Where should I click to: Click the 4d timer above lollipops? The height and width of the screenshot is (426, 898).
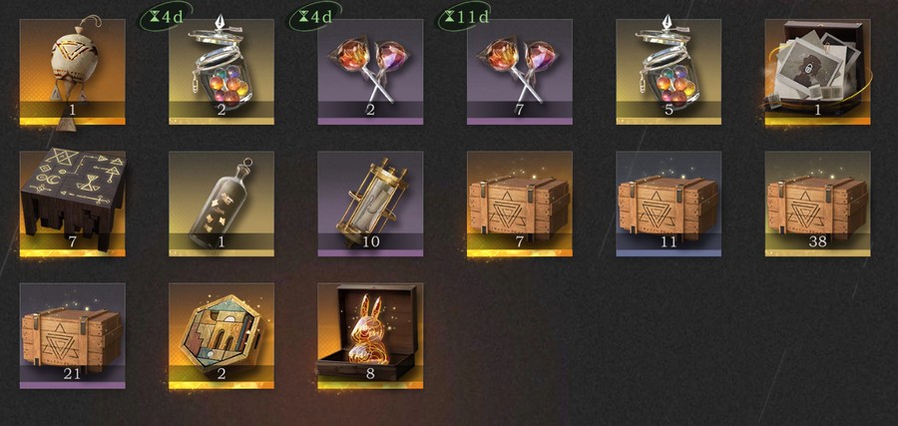(315, 17)
